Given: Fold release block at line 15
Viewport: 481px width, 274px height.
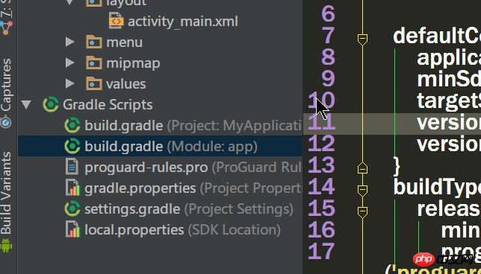Looking at the screenshot, I should (x=362, y=211).
